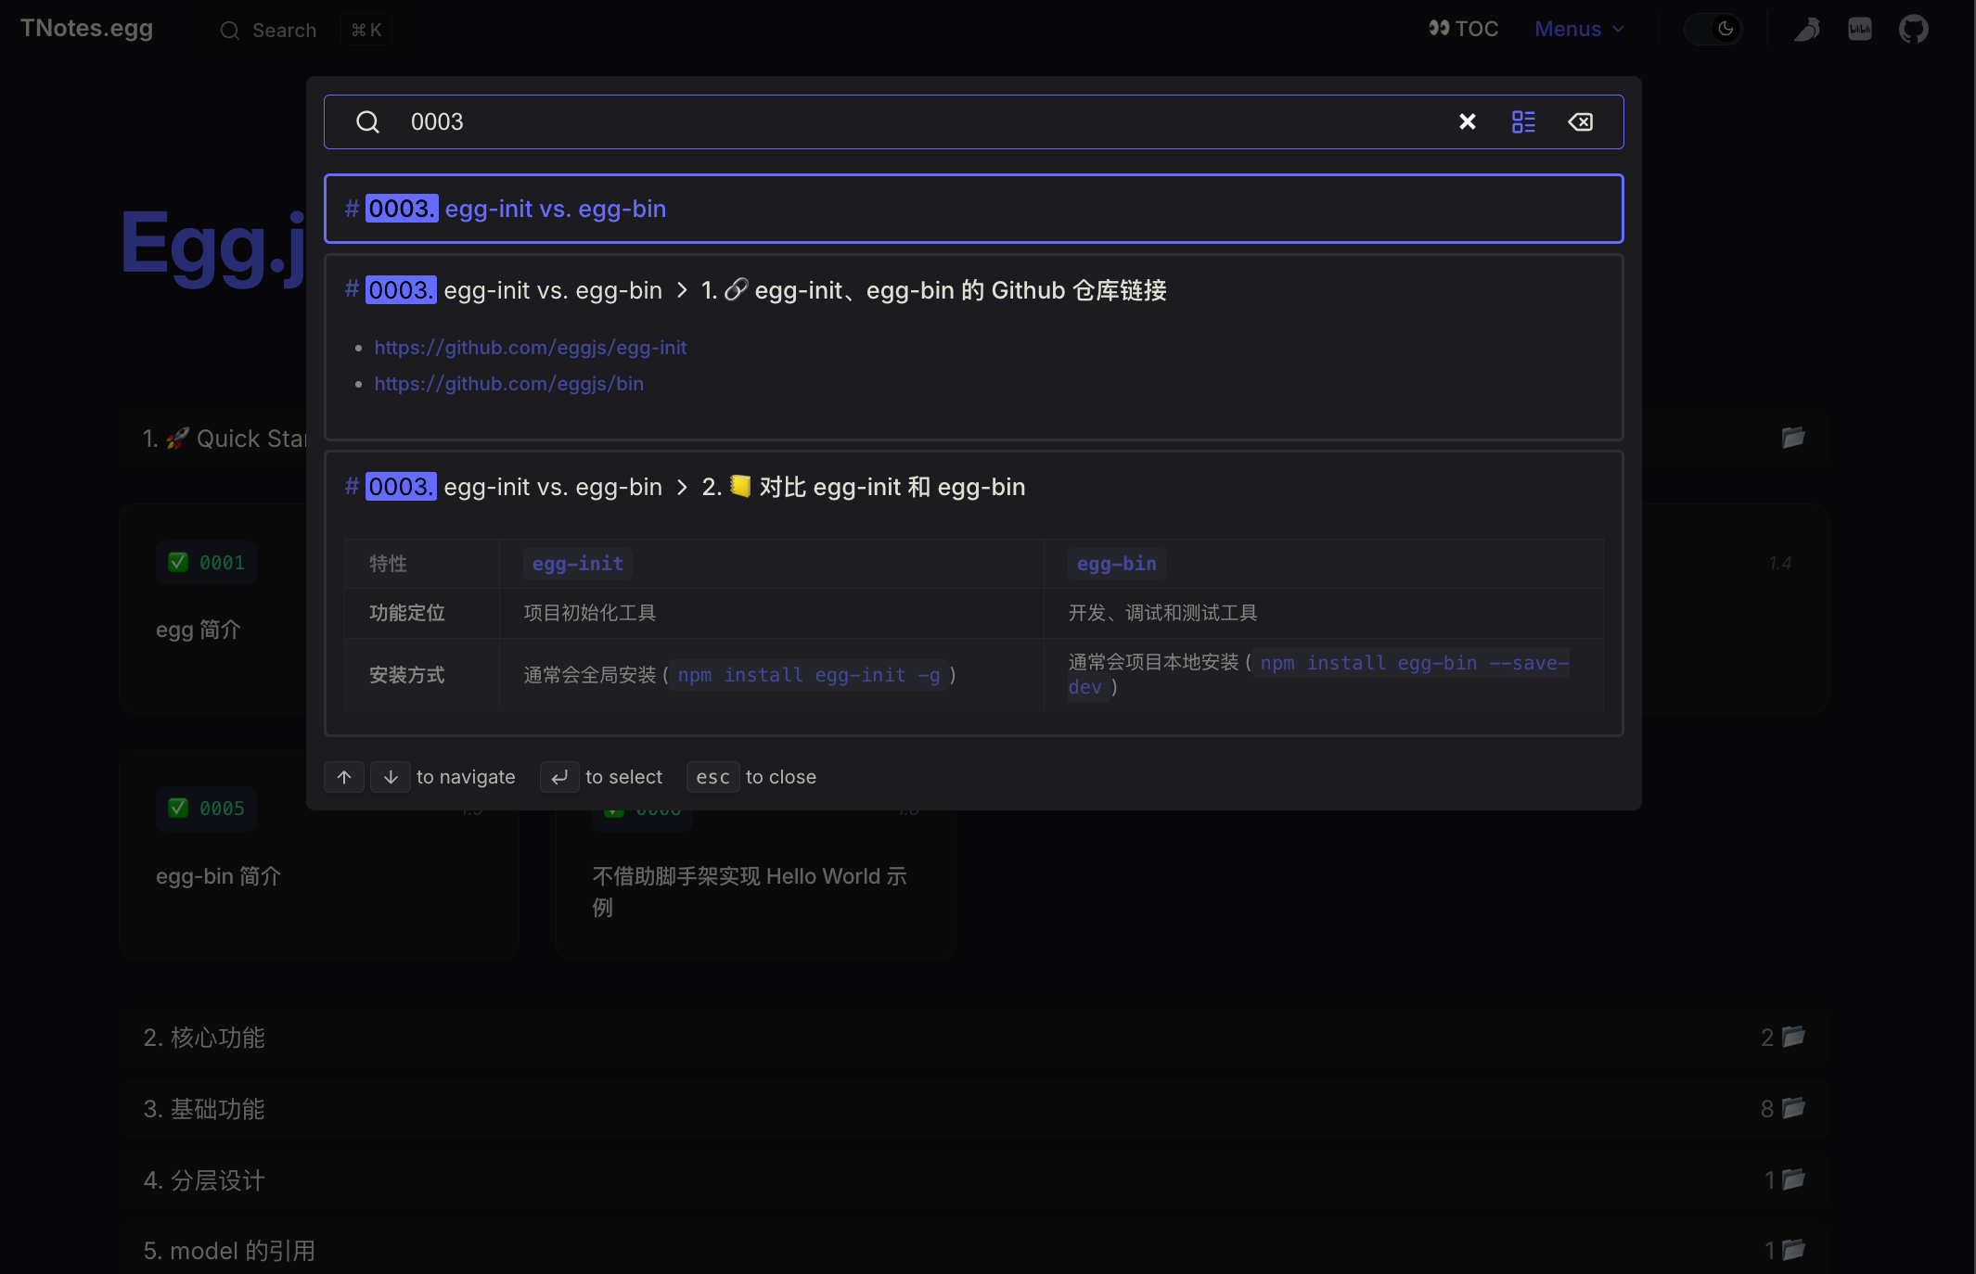Open the TOC nav item
Screen dimensions: 1976x1274
point(1463,30)
